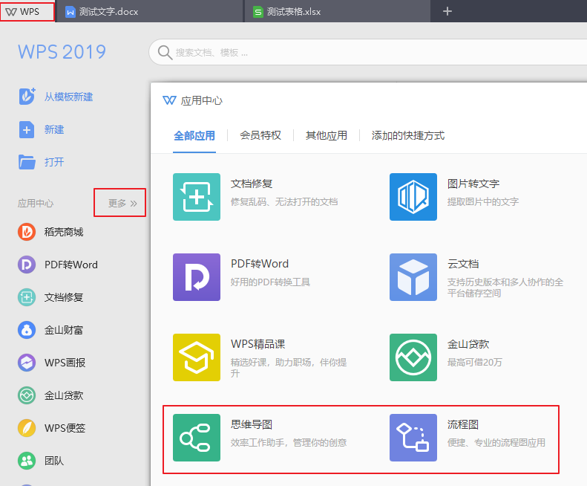Click WPS精品课 title text
This screenshot has height=486, width=587.
coord(258,344)
